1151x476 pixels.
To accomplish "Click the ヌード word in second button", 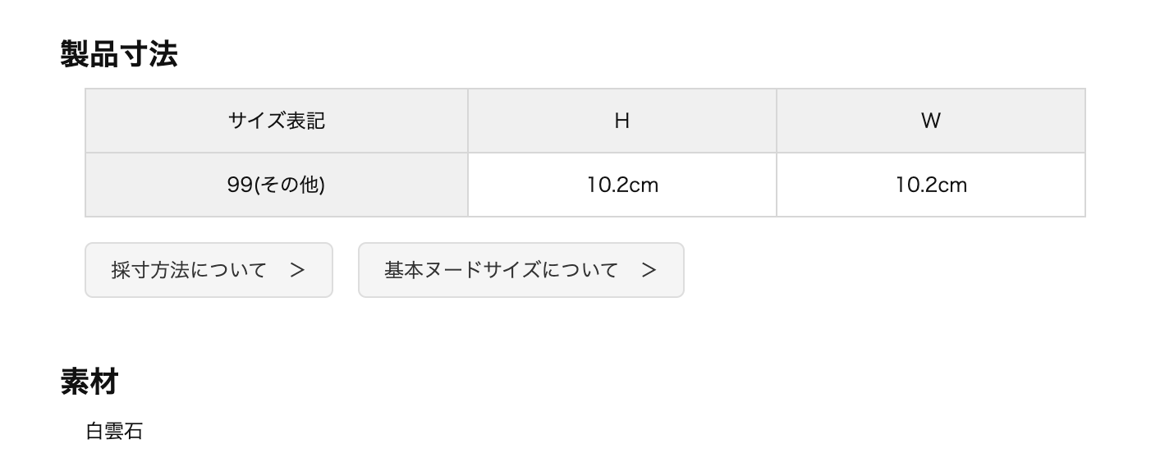I will 452,270.
